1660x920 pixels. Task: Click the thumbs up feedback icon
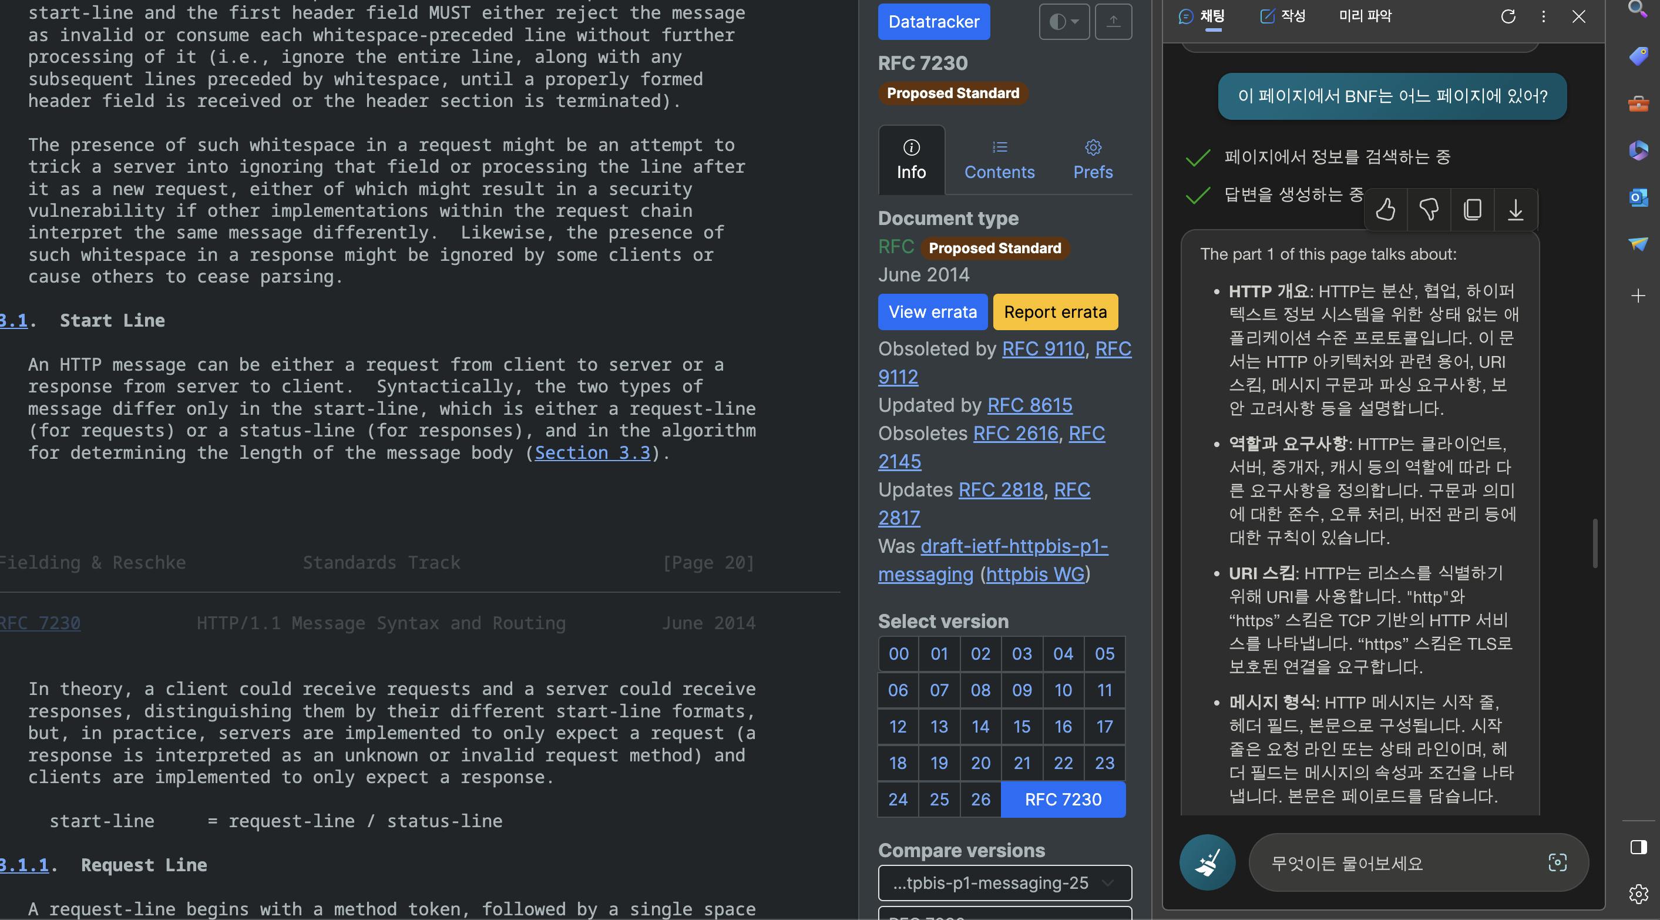pos(1386,210)
